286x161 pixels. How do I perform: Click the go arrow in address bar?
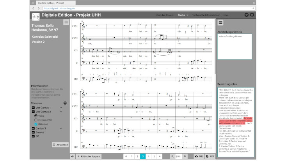tap(253, 8)
